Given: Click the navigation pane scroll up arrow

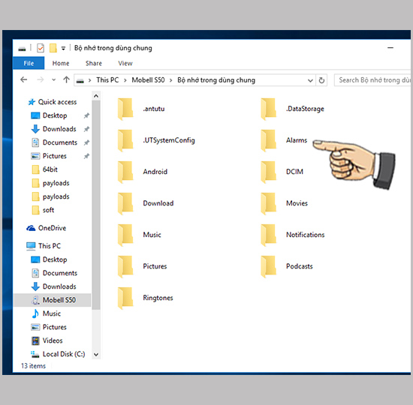Looking at the screenshot, I should tap(96, 96).
